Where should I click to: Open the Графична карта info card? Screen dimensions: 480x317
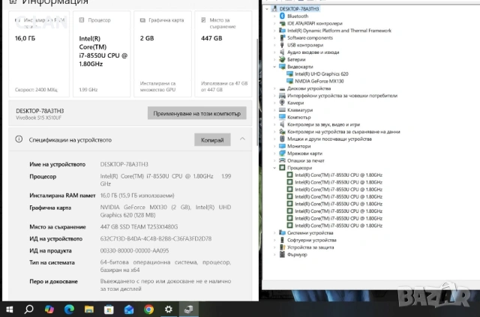coord(163,54)
